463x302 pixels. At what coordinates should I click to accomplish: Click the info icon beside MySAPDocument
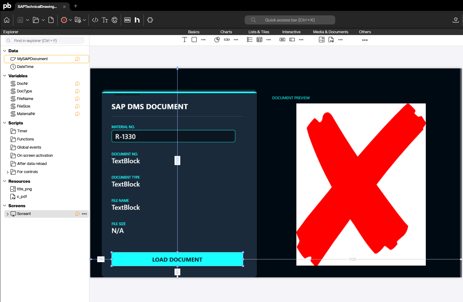(x=77, y=59)
